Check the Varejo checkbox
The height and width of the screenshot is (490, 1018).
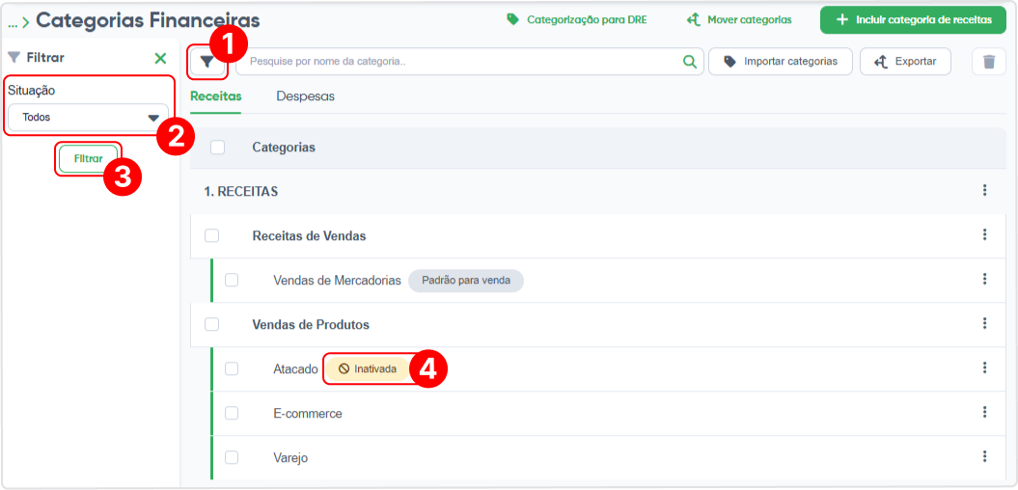pos(232,457)
